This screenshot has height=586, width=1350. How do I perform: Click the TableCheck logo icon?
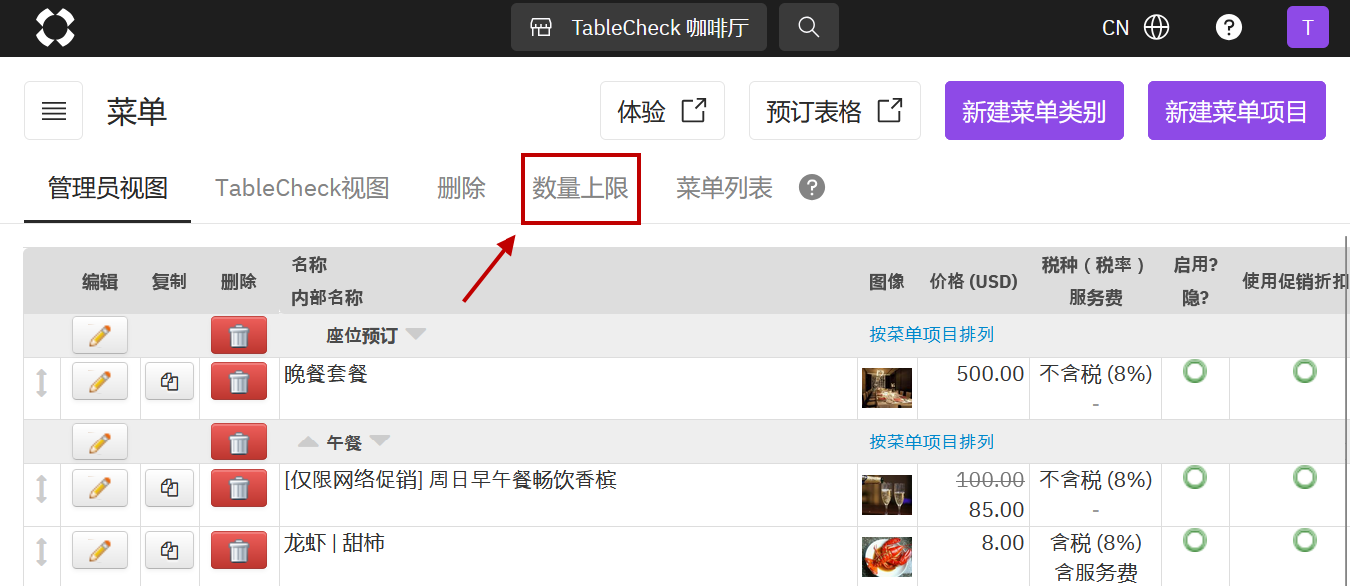point(55,27)
